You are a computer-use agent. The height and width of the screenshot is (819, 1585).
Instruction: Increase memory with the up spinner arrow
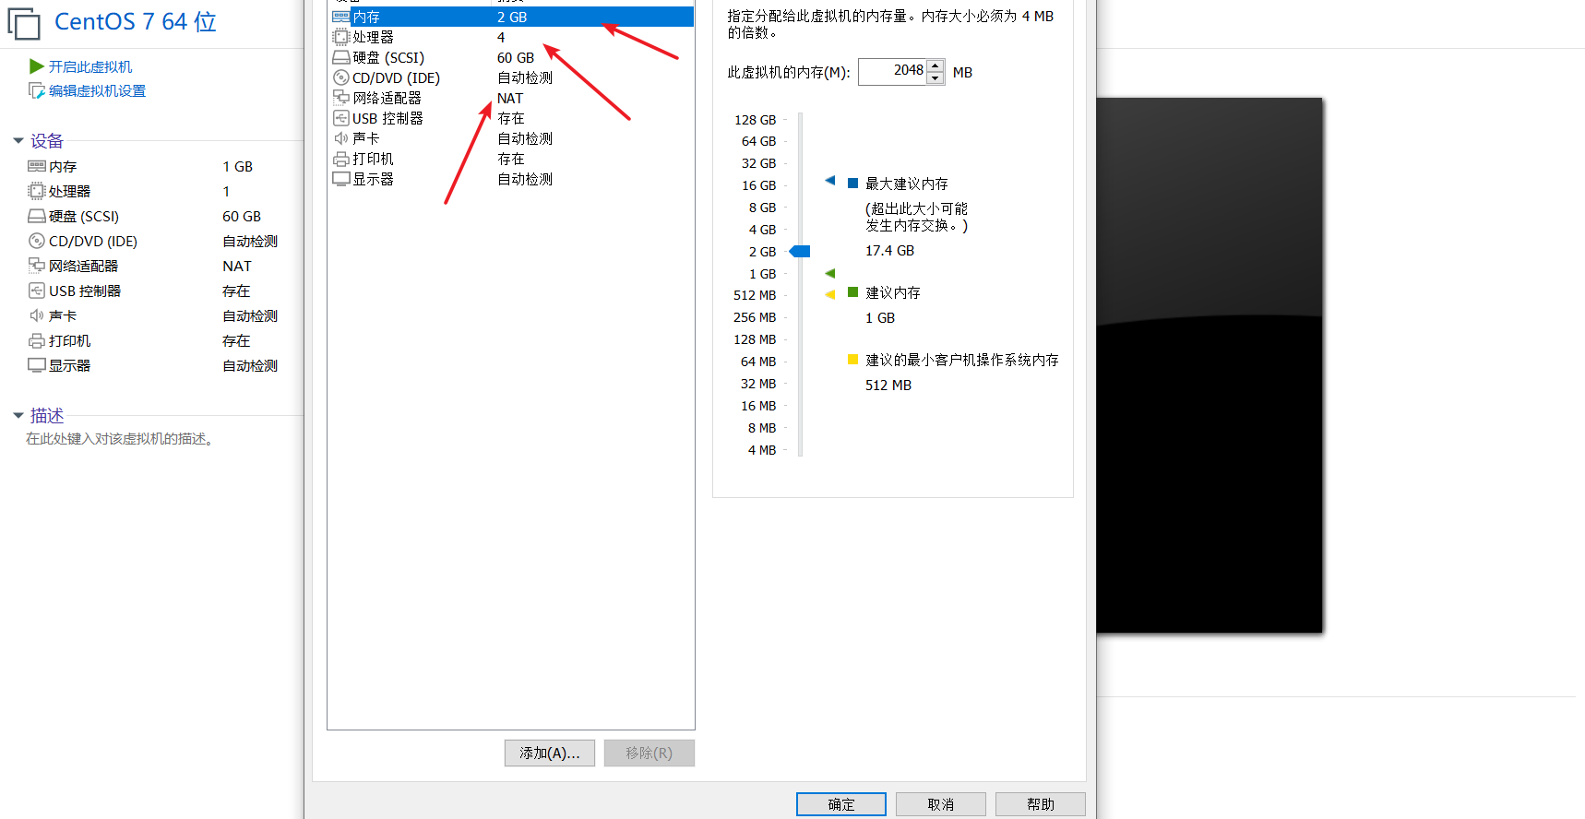pos(936,65)
